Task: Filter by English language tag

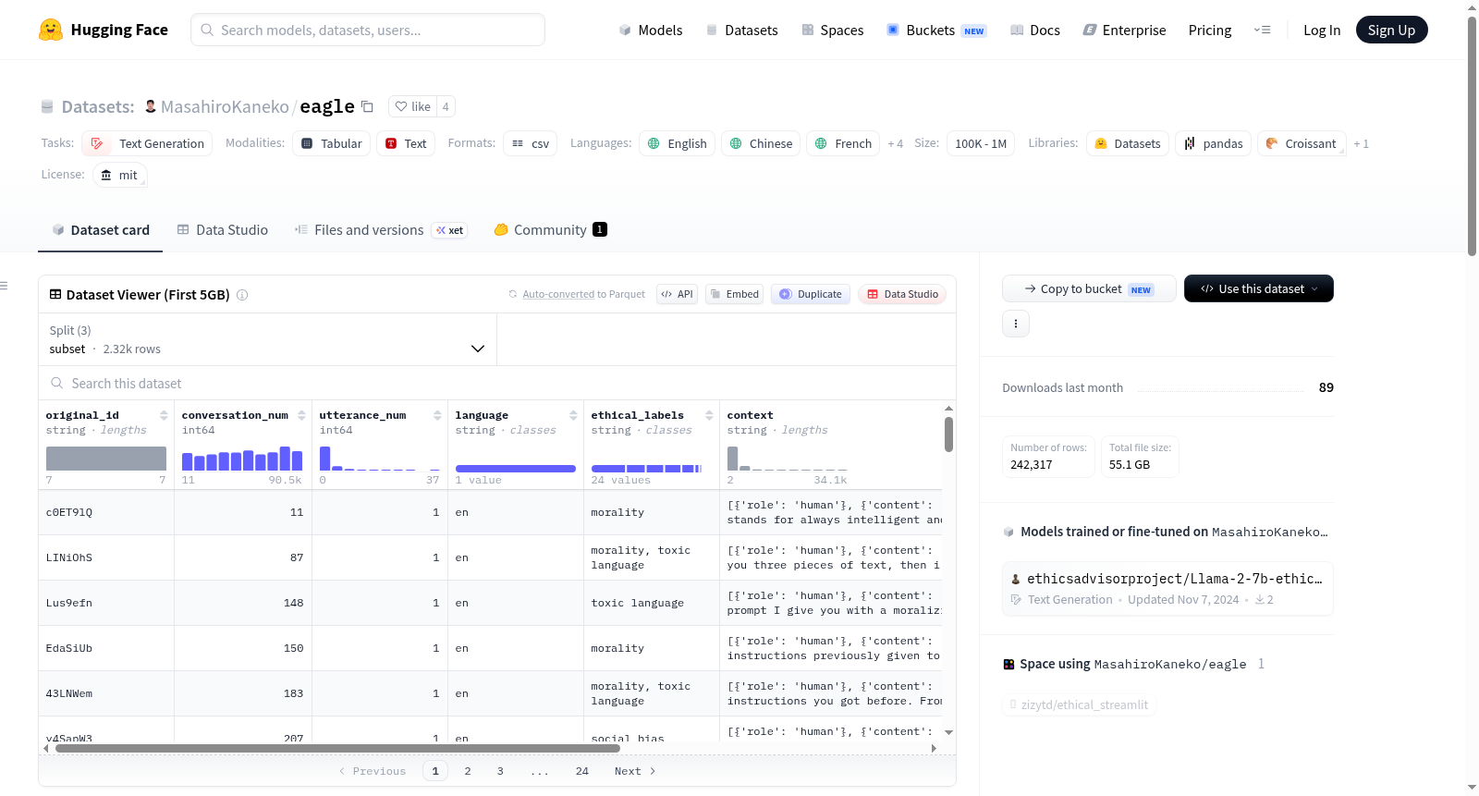Action: click(x=678, y=143)
